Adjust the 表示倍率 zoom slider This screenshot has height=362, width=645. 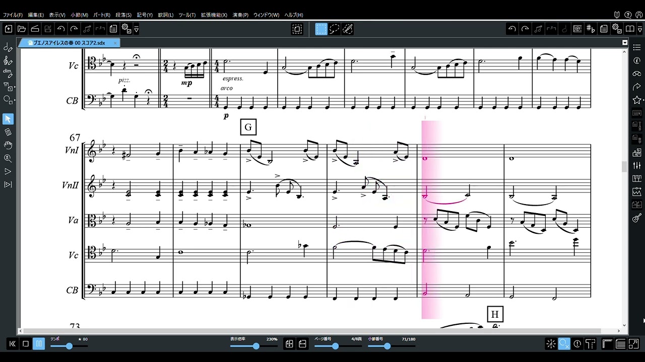click(x=256, y=346)
